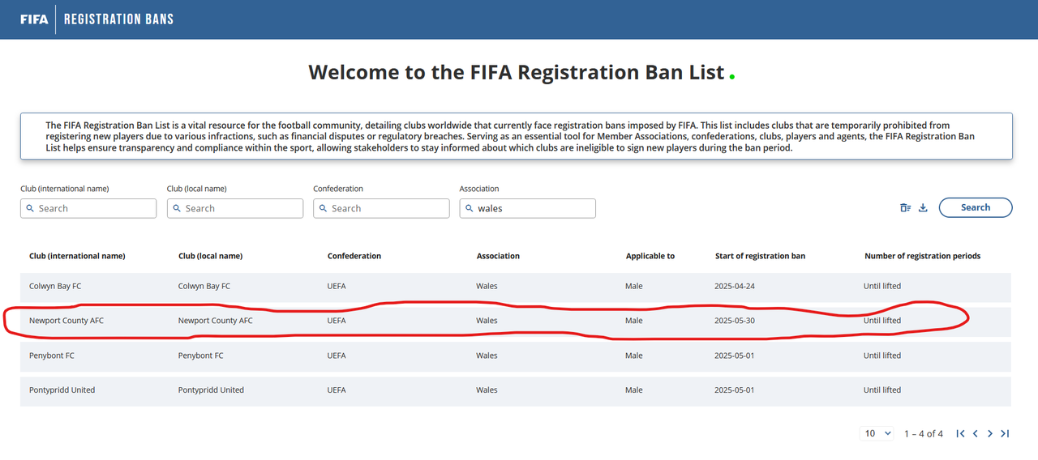Click the clear filters icon

[906, 207]
